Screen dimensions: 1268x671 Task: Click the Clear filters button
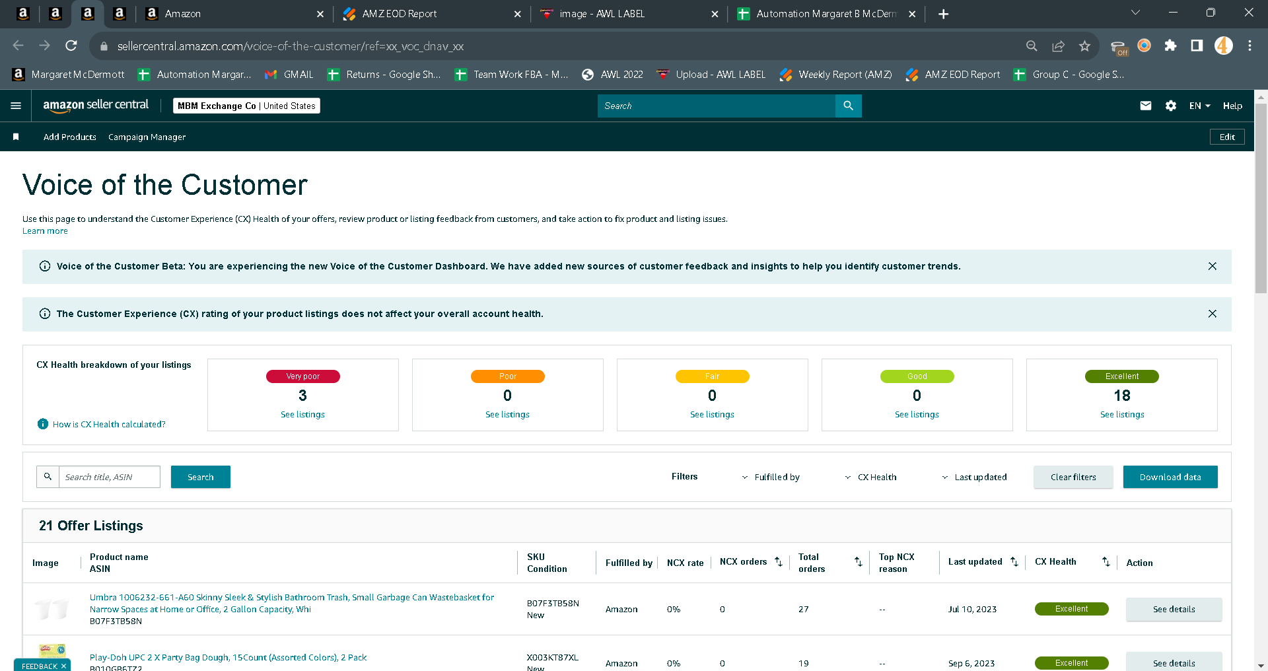(x=1073, y=477)
